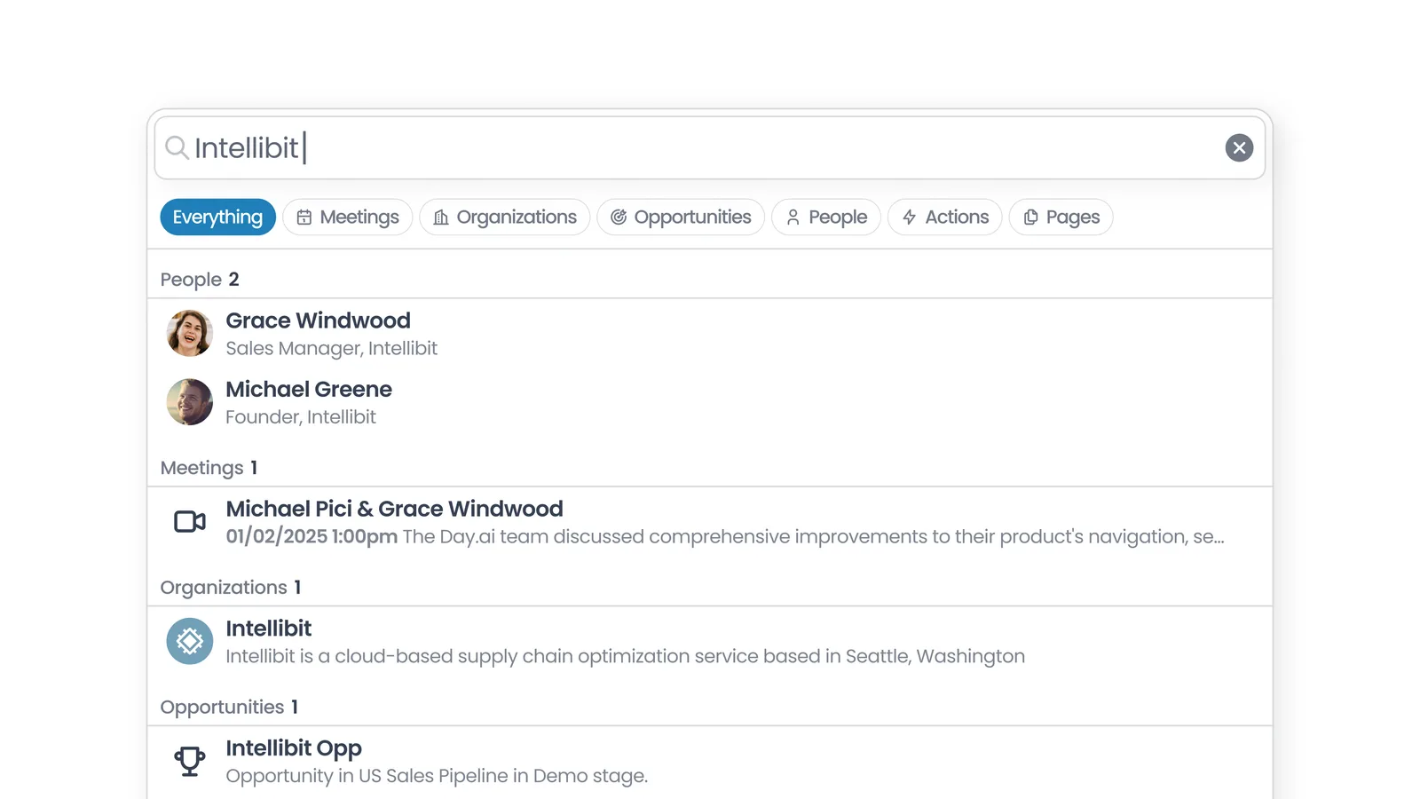Click the trophy opportunity icon
The width and height of the screenshot is (1420, 799).
tap(190, 761)
